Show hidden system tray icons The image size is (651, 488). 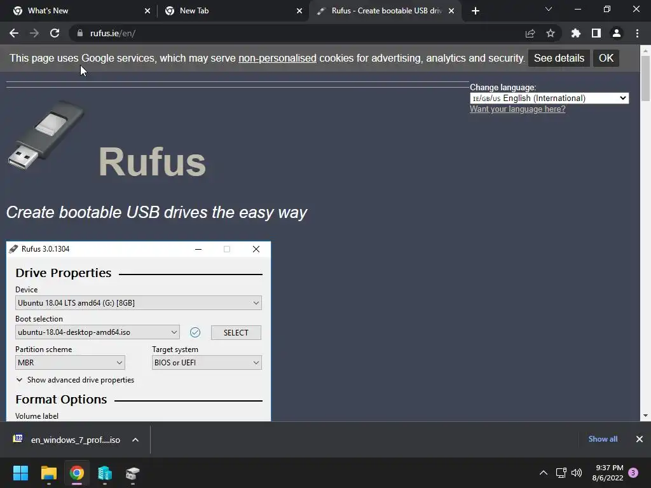pos(543,473)
